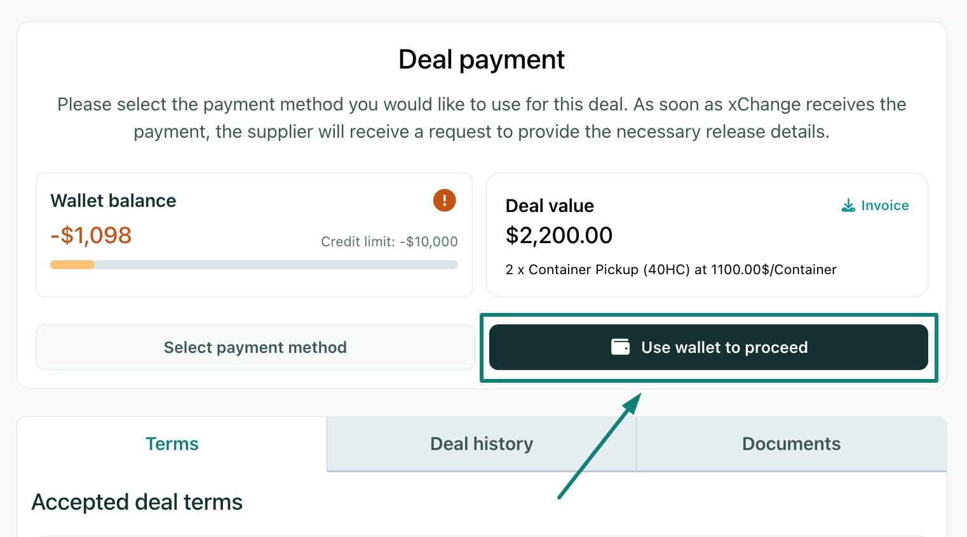The image size is (967, 537).
Task: Select the Wallet balance card
Action: [254, 235]
